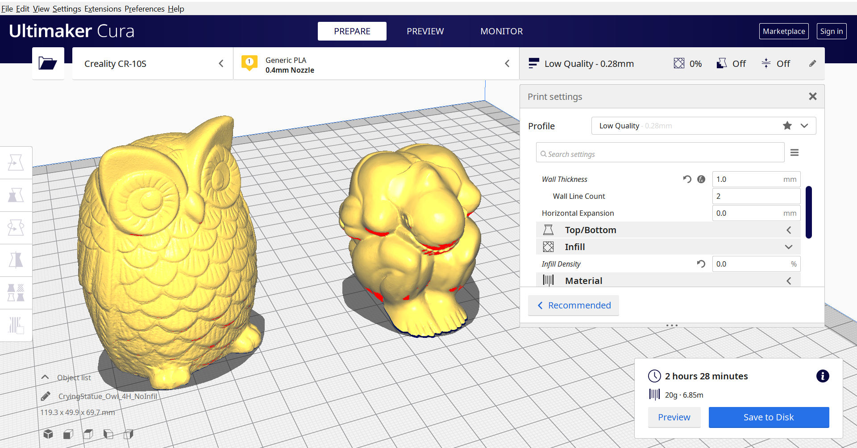Image resolution: width=857 pixels, height=448 pixels.
Task: Focus the Search settings field
Action: [x=660, y=153]
